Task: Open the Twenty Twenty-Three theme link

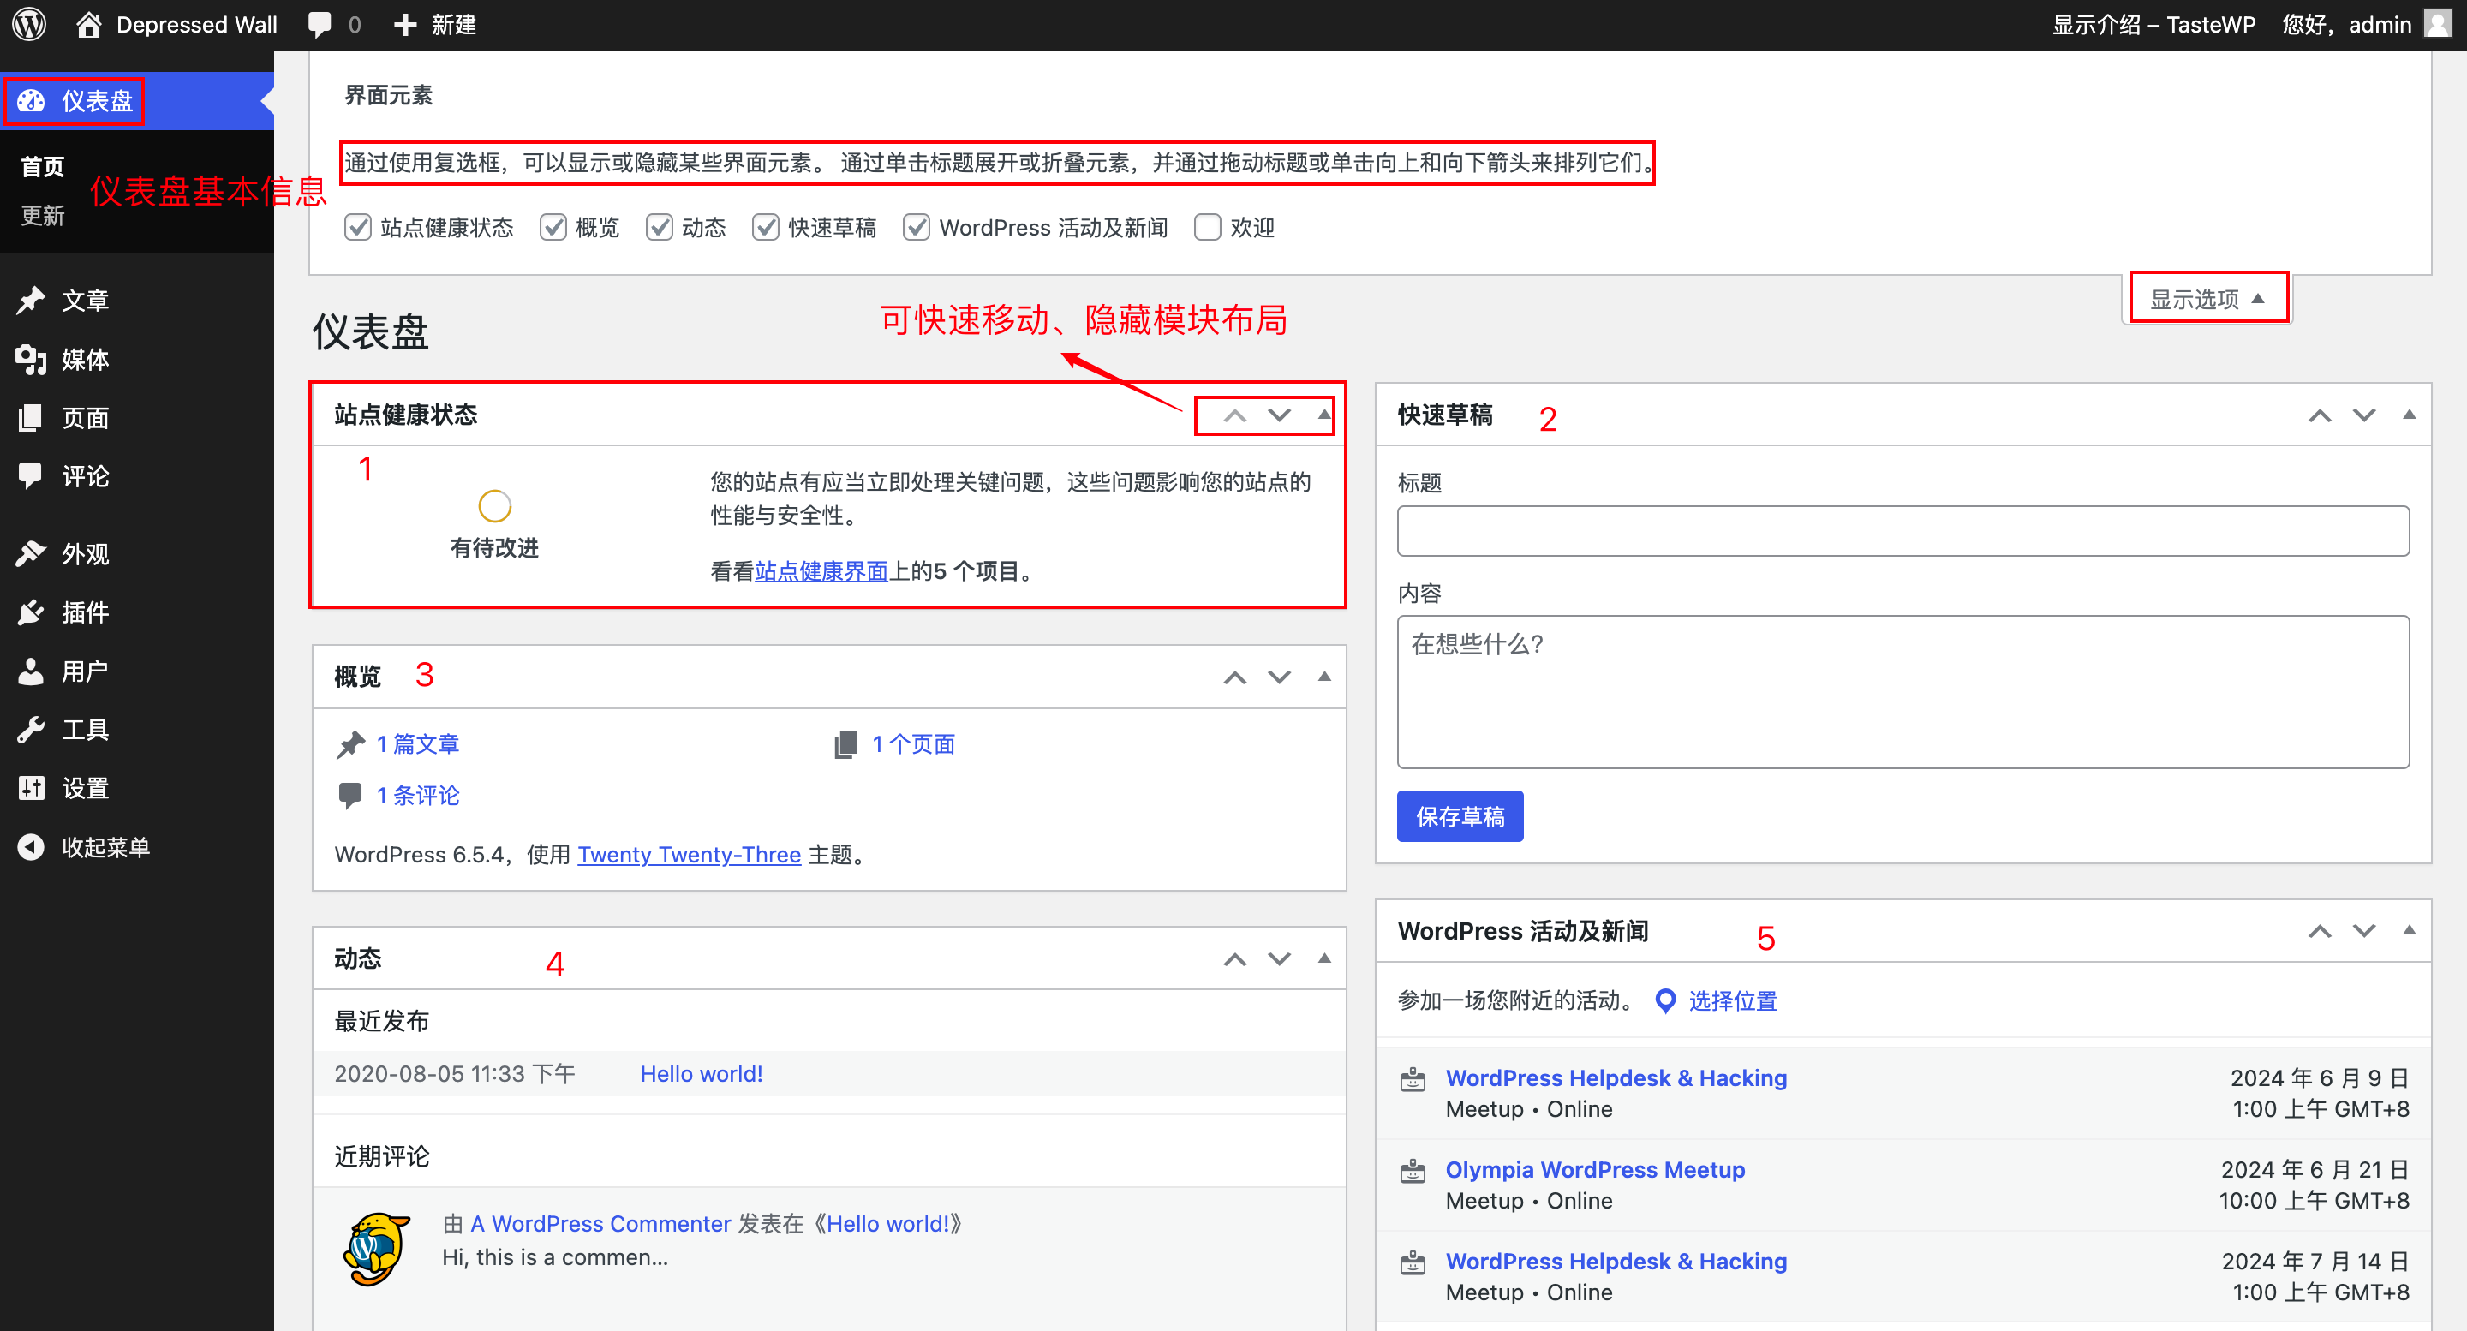Action: click(x=690, y=855)
